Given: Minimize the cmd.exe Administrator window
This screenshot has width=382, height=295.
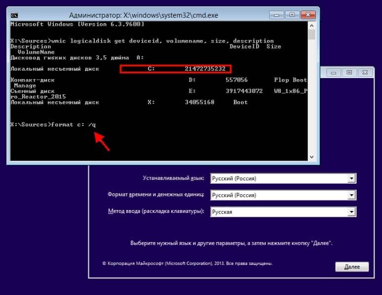Looking at the screenshot, I should coord(276,15).
